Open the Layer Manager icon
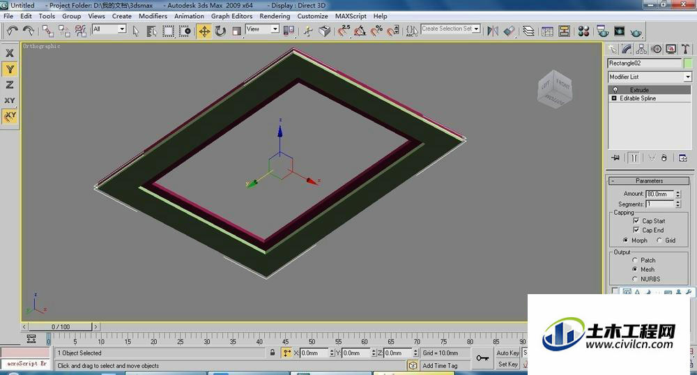 [528, 31]
